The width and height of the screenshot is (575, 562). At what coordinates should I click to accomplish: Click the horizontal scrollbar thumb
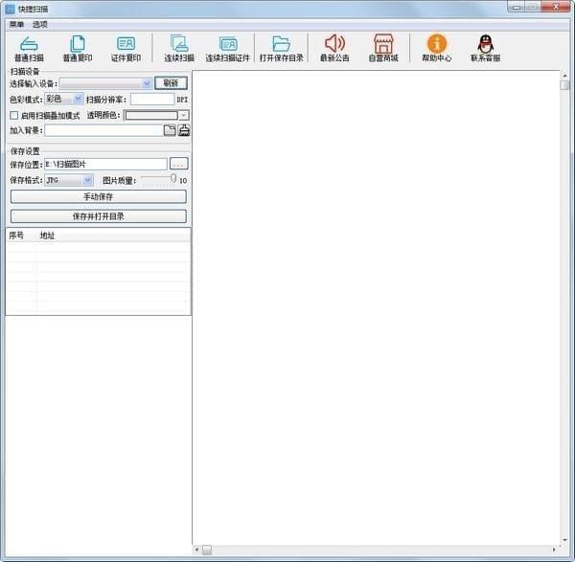(x=207, y=550)
